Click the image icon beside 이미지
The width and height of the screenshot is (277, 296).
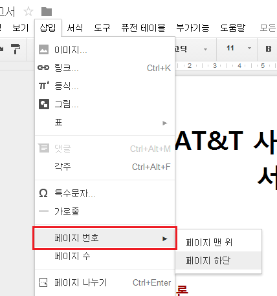[x=43, y=50]
